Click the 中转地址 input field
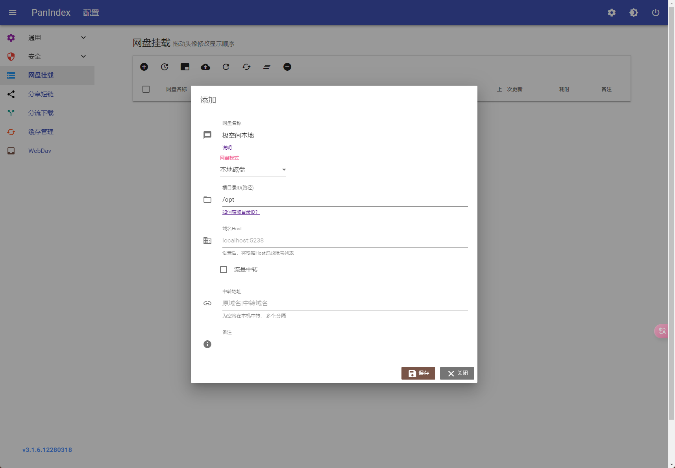 (345, 303)
